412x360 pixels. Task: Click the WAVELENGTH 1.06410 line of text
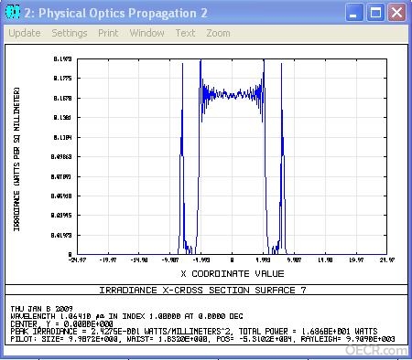tap(127, 316)
